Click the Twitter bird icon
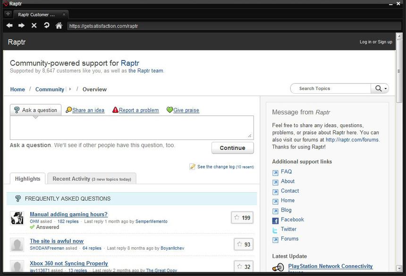 [275, 230]
